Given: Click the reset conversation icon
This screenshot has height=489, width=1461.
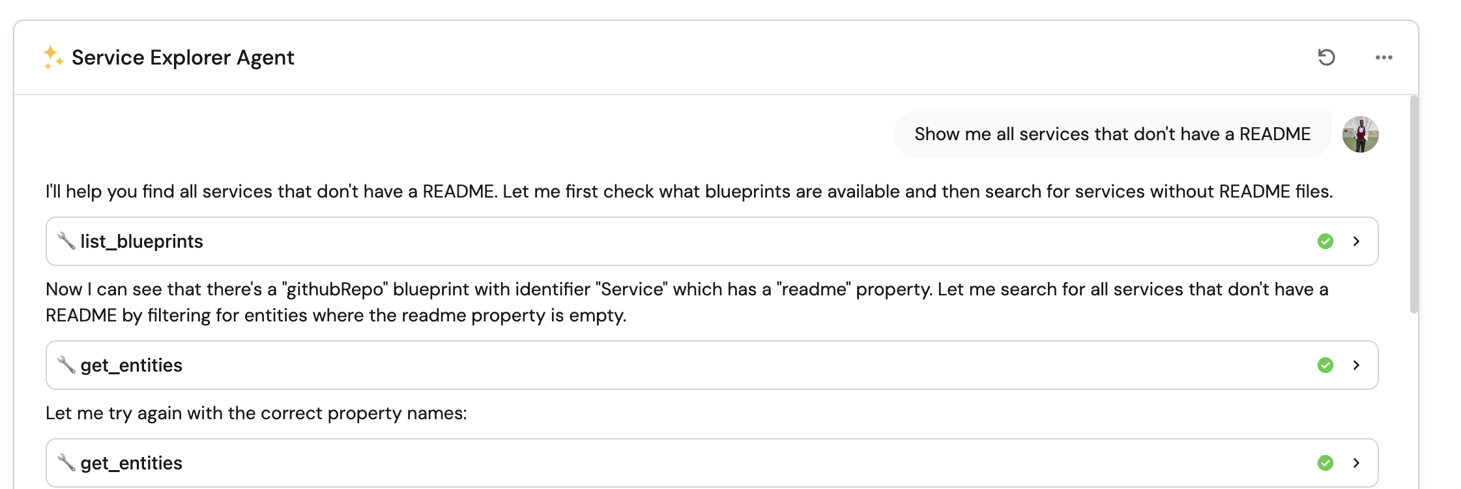Looking at the screenshot, I should (x=1326, y=57).
